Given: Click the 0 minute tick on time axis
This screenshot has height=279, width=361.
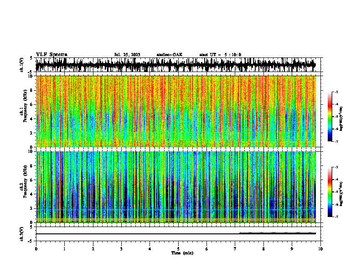Looking at the screenshot, I should click(36, 249).
